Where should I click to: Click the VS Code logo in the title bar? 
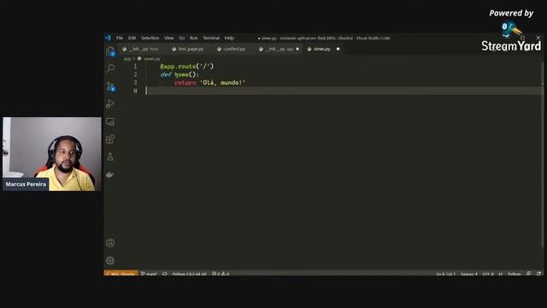click(109, 38)
